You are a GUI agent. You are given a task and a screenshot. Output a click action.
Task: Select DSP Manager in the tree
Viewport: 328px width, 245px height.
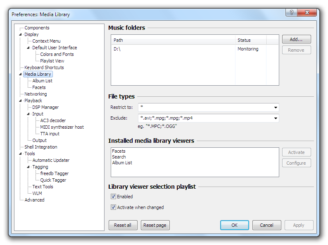[45, 108]
